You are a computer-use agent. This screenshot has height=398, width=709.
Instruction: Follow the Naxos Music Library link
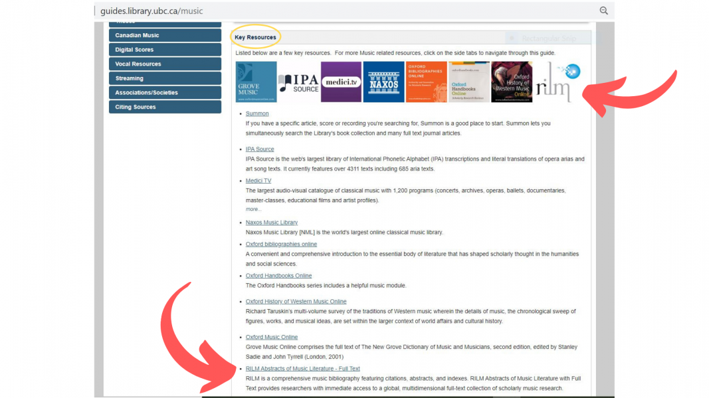tap(271, 222)
